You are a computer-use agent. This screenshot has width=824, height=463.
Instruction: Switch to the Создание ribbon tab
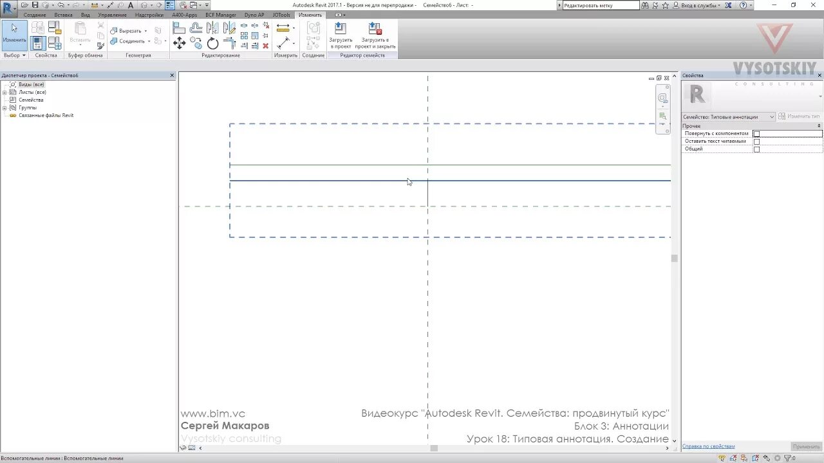point(35,15)
